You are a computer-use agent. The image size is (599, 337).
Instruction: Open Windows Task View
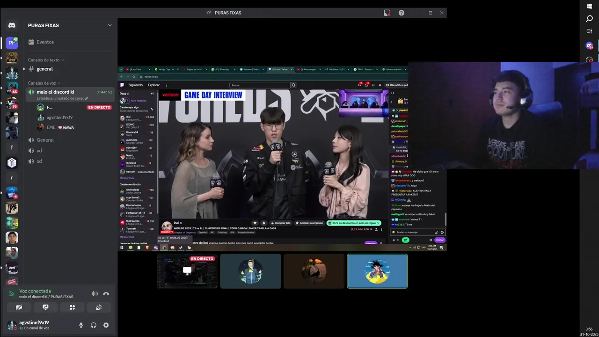(589, 31)
